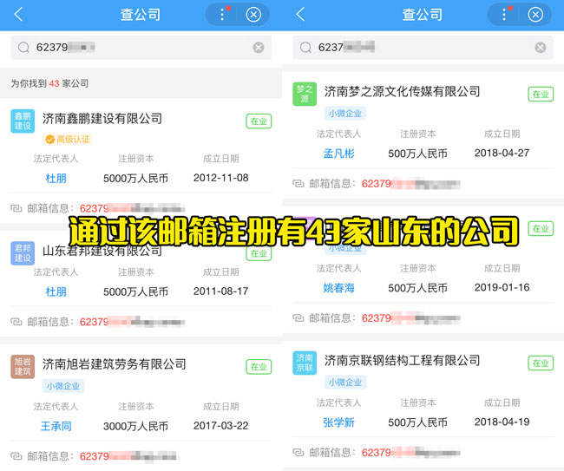
Task: Tap email link icon under 山东君邦建设
Action: (x=16, y=322)
